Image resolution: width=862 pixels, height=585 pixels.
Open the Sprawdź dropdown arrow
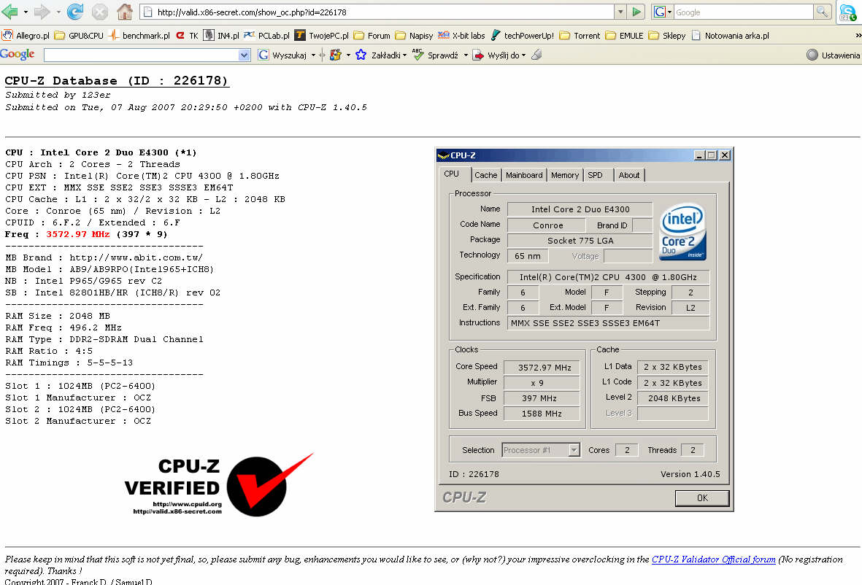[x=466, y=55]
